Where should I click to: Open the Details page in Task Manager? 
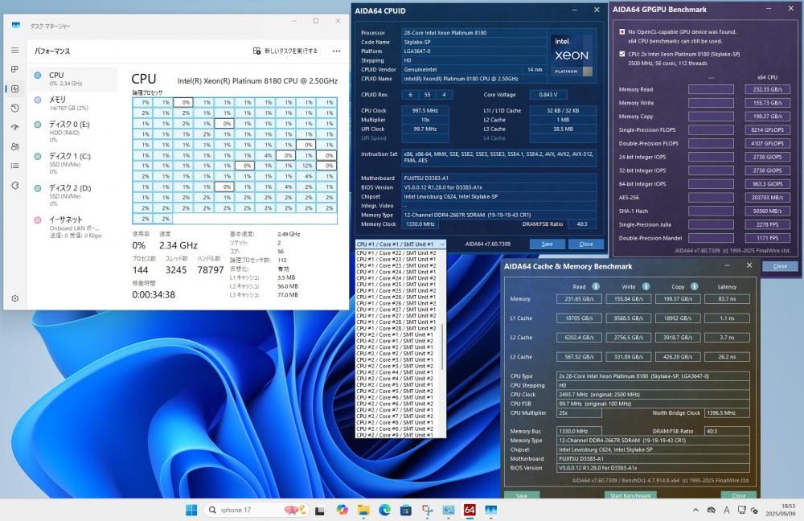coord(14,166)
